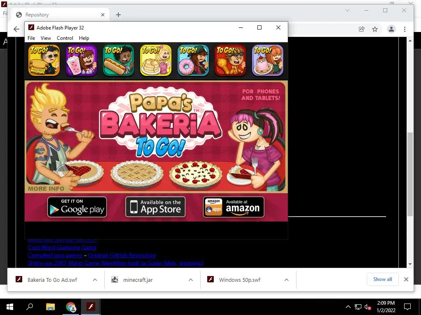Open the 2007 Mario Game link

pyautogui.click(x=116, y=263)
